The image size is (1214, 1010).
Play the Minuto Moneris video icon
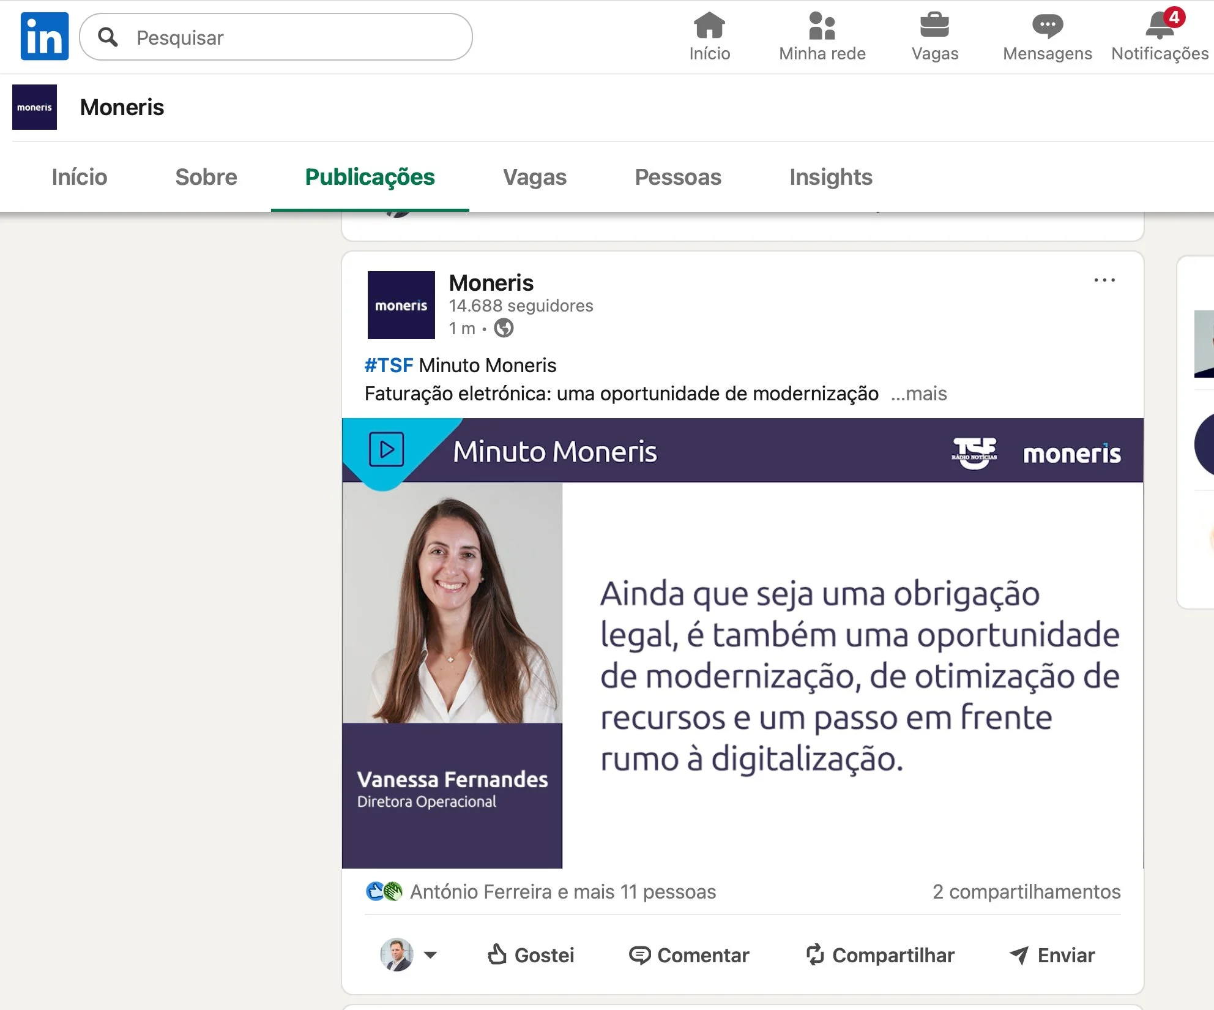tap(387, 450)
